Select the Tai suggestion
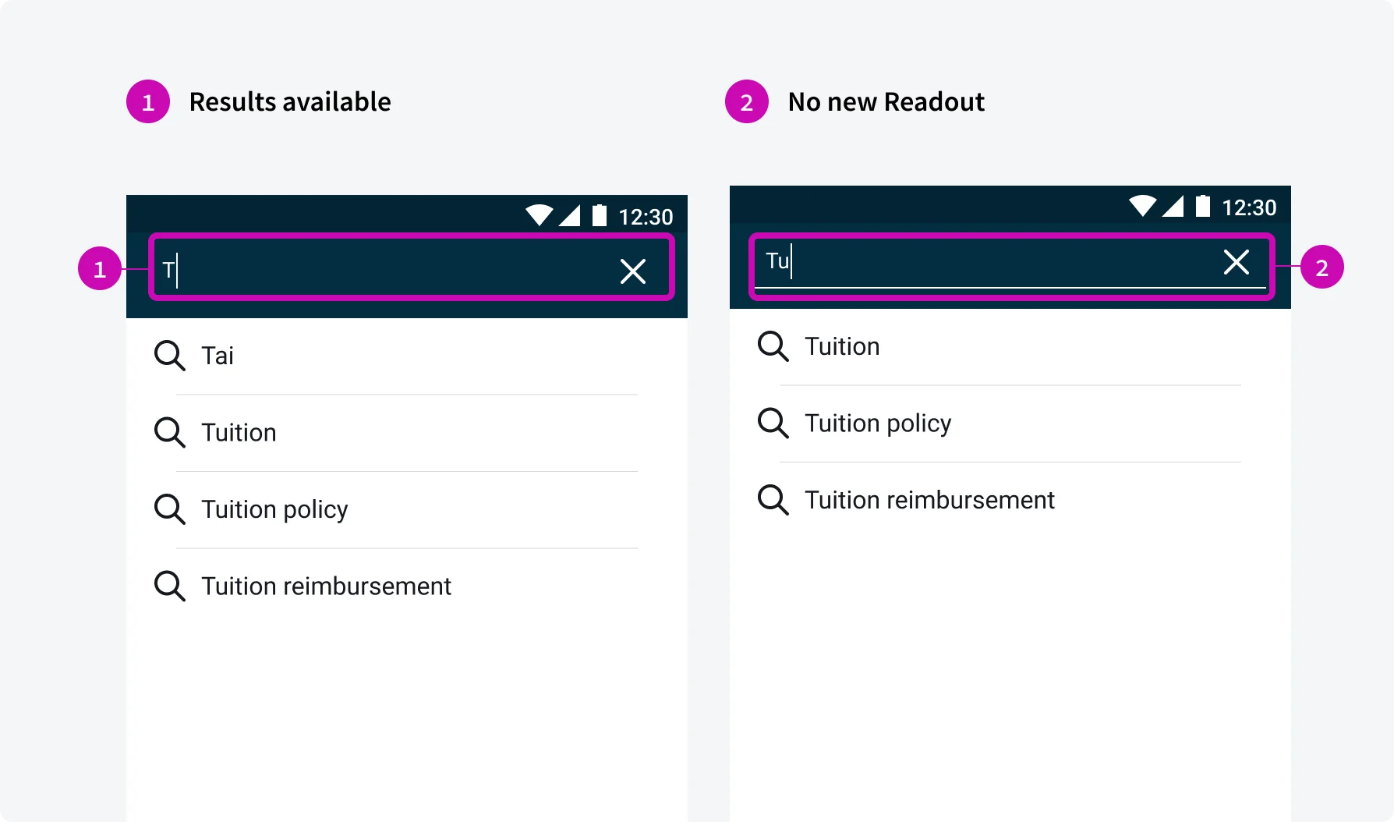Image resolution: width=1394 pixels, height=822 pixels. click(x=218, y=356)
